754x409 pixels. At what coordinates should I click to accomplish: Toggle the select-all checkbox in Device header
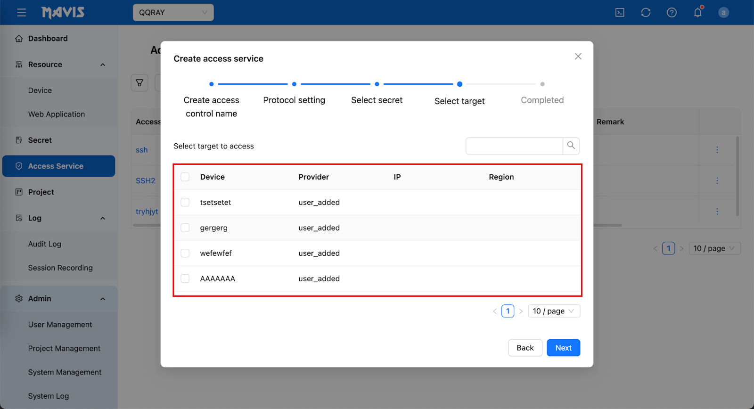coord(185,177)
